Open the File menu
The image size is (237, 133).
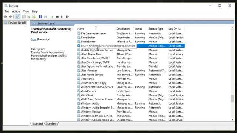[7, 11]
